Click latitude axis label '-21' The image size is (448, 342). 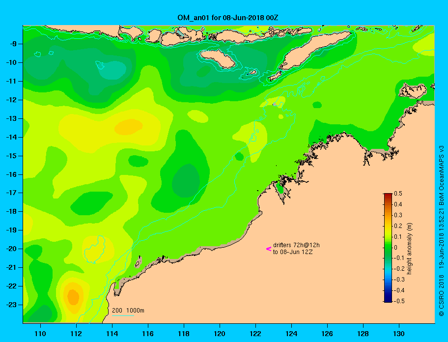coord(11,267)
